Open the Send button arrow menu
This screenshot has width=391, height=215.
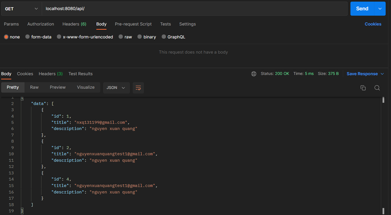pos(380,9)
